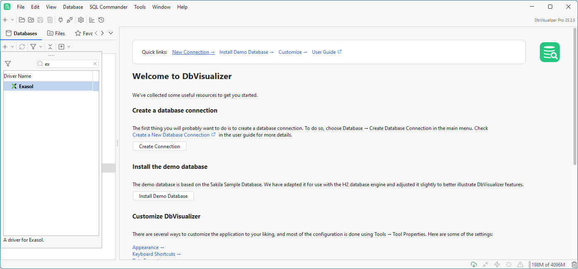Viewport: 578px width, 269px height.
Task: Click the Create Connection button
Action: (x=159, y=147)
